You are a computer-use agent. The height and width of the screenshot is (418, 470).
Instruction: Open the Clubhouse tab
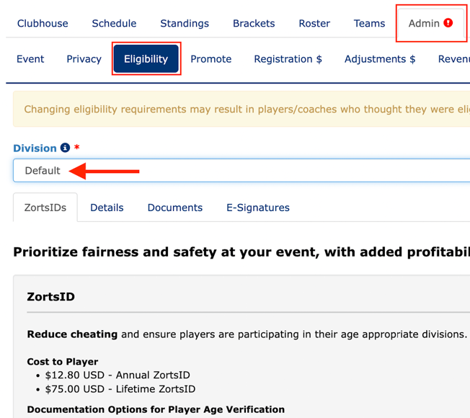coord(43,23)
